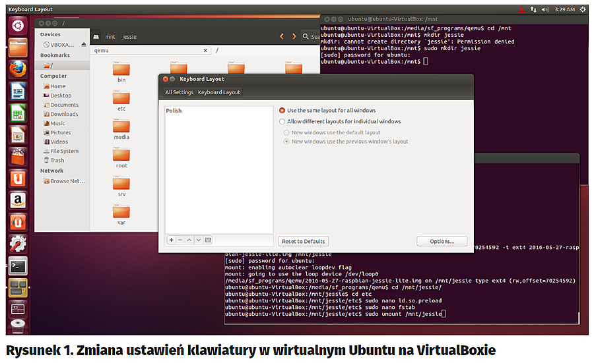The image size is (594, 363).
Task: Launch Terminal from the Ubuntu dock
Action: click(x=18, y=266)
